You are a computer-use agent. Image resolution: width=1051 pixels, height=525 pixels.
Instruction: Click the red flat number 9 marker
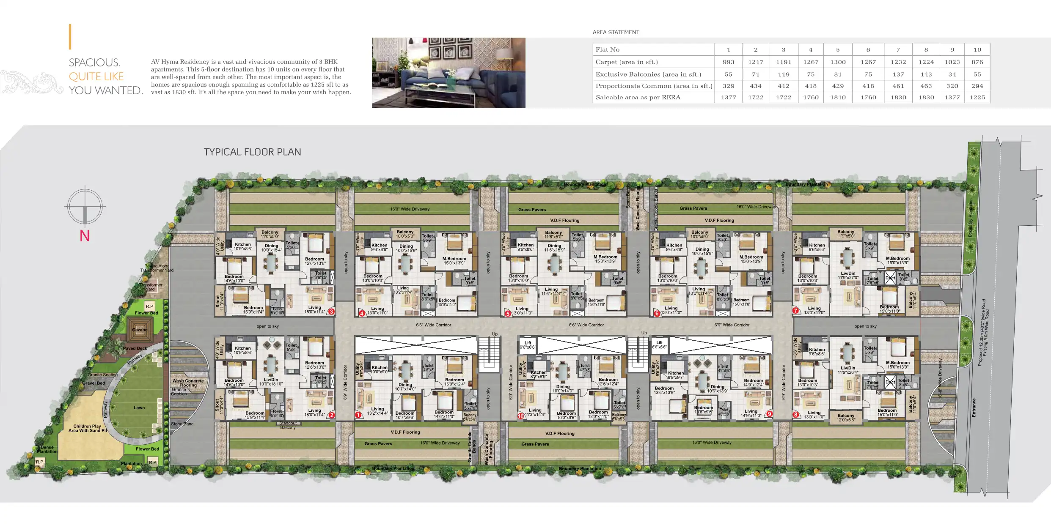pyautogui.click(x=769, y=414)
